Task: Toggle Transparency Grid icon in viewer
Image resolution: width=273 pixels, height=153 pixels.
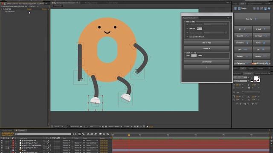Action: (106, 127)
